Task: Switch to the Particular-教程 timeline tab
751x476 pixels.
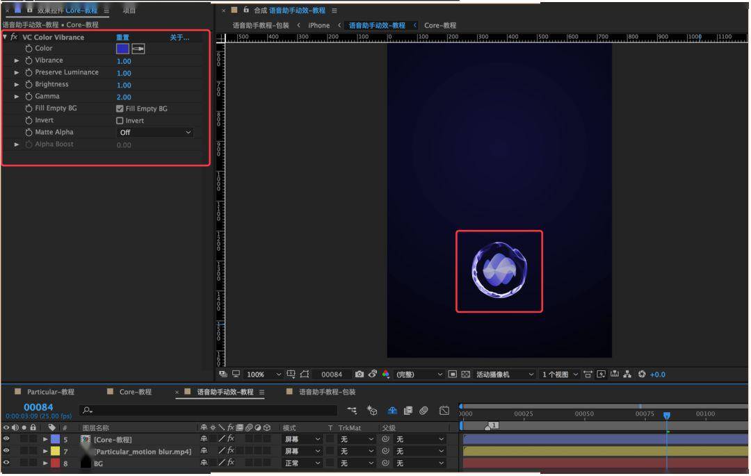Action: [x=50, y=392]
